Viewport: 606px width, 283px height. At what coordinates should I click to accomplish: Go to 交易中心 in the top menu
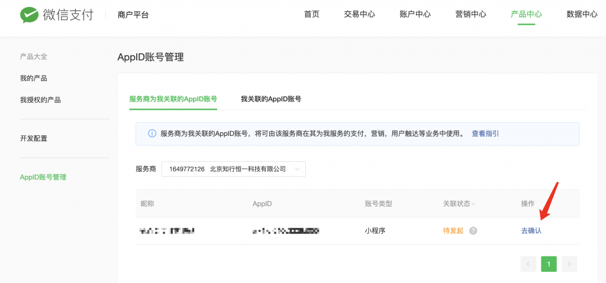(x=359, y=15)
